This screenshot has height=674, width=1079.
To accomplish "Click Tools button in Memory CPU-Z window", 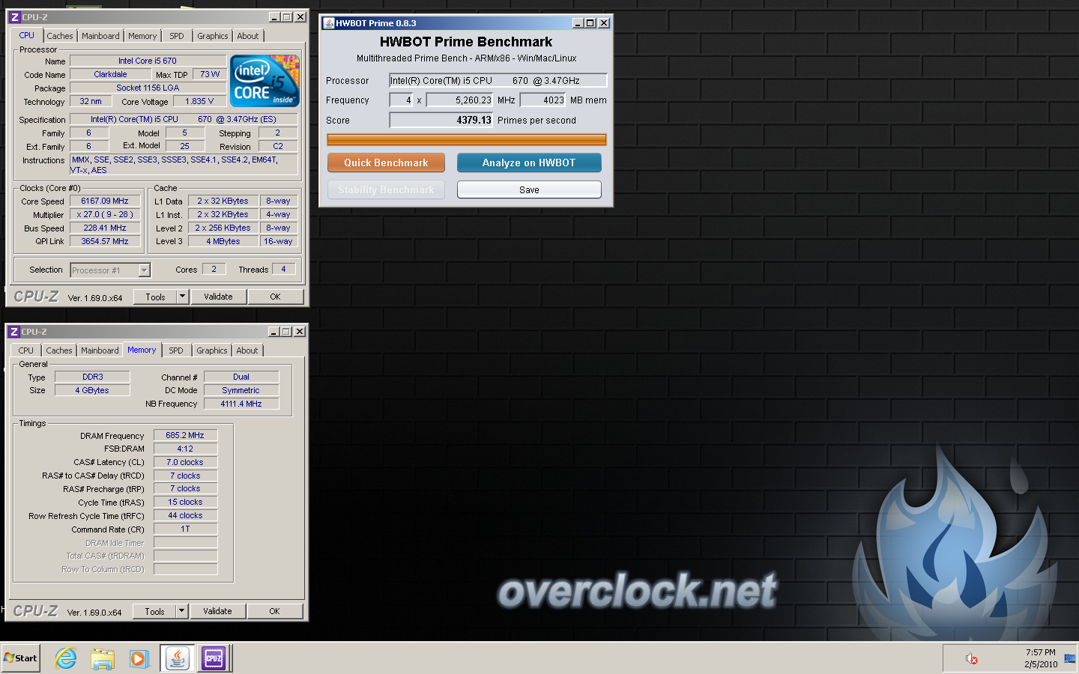I will coord(155,611).
